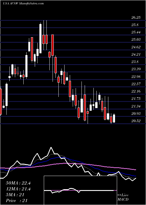Click the 12MA : 21.4 legend text
The width and height of the screenshot is (146, 205).
click(18, 189)
